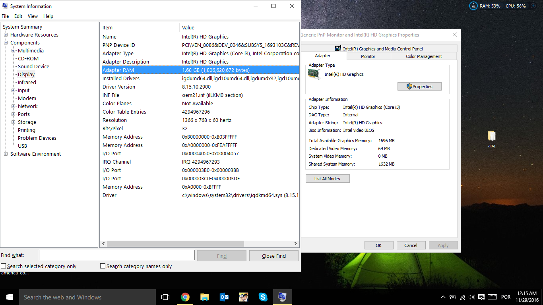The width and height of the screenshot is (543, 305).
Task: Click the scrollbar right arrow in details pane
Action: pos(295,243)
